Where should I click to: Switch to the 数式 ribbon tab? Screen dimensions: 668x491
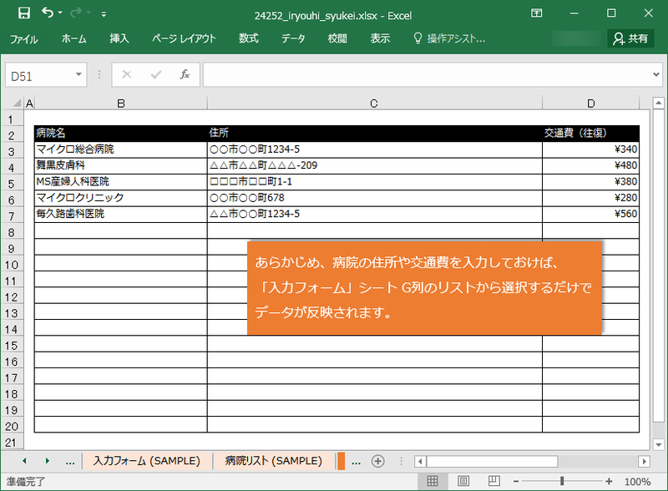[x=248, y=38]
